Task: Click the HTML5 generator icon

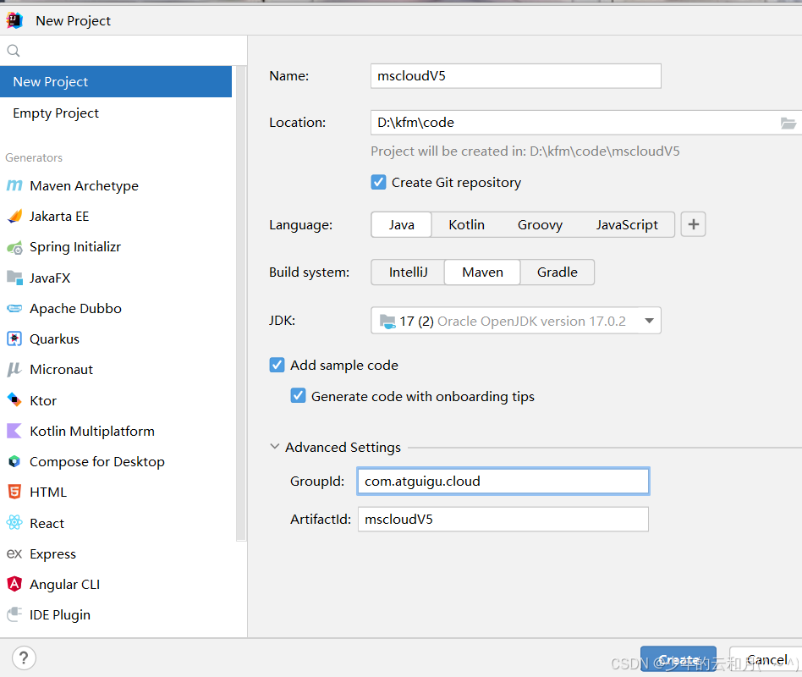Action: pyautogui.click(x=14, y=493)
